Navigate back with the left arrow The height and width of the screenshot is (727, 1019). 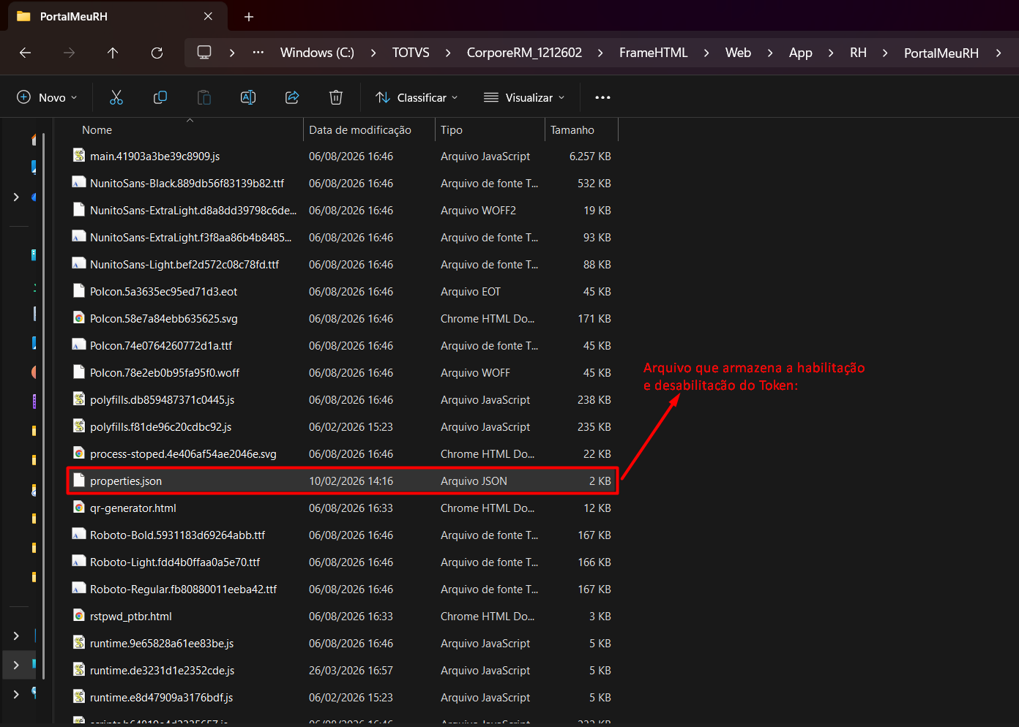25,53
